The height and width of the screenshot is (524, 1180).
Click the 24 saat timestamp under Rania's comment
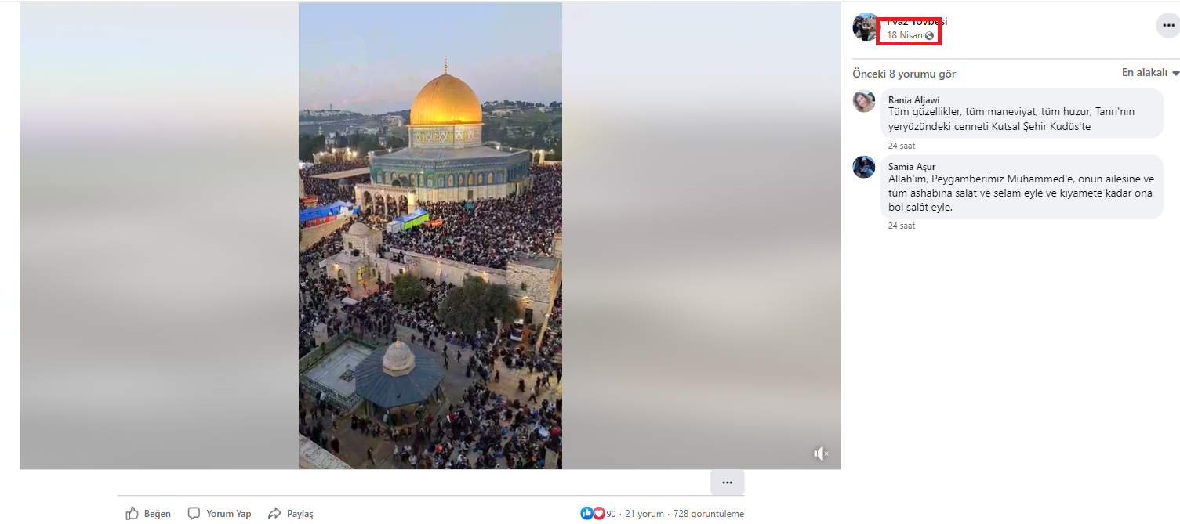pyautogui.click(x=902, y=146)
